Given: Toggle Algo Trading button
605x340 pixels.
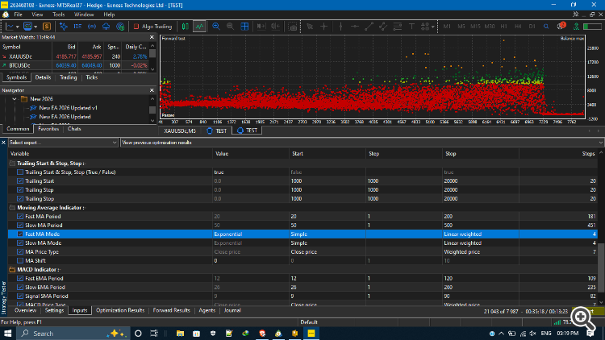Looking at the screenshot, I should coord(152,27).
